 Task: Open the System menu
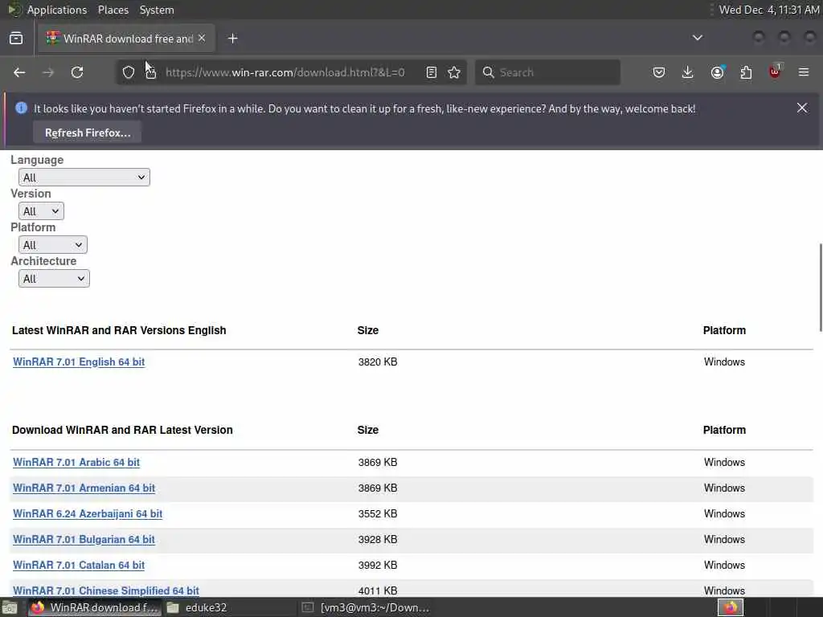click(157, 10)
